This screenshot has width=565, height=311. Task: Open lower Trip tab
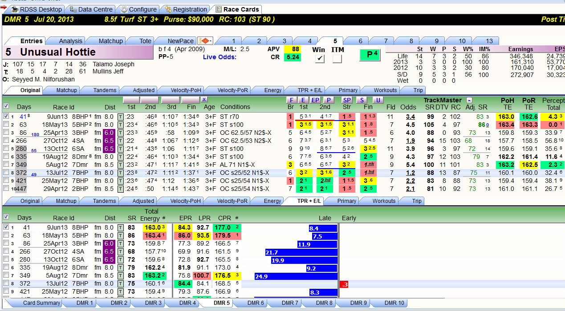(417, 201)
